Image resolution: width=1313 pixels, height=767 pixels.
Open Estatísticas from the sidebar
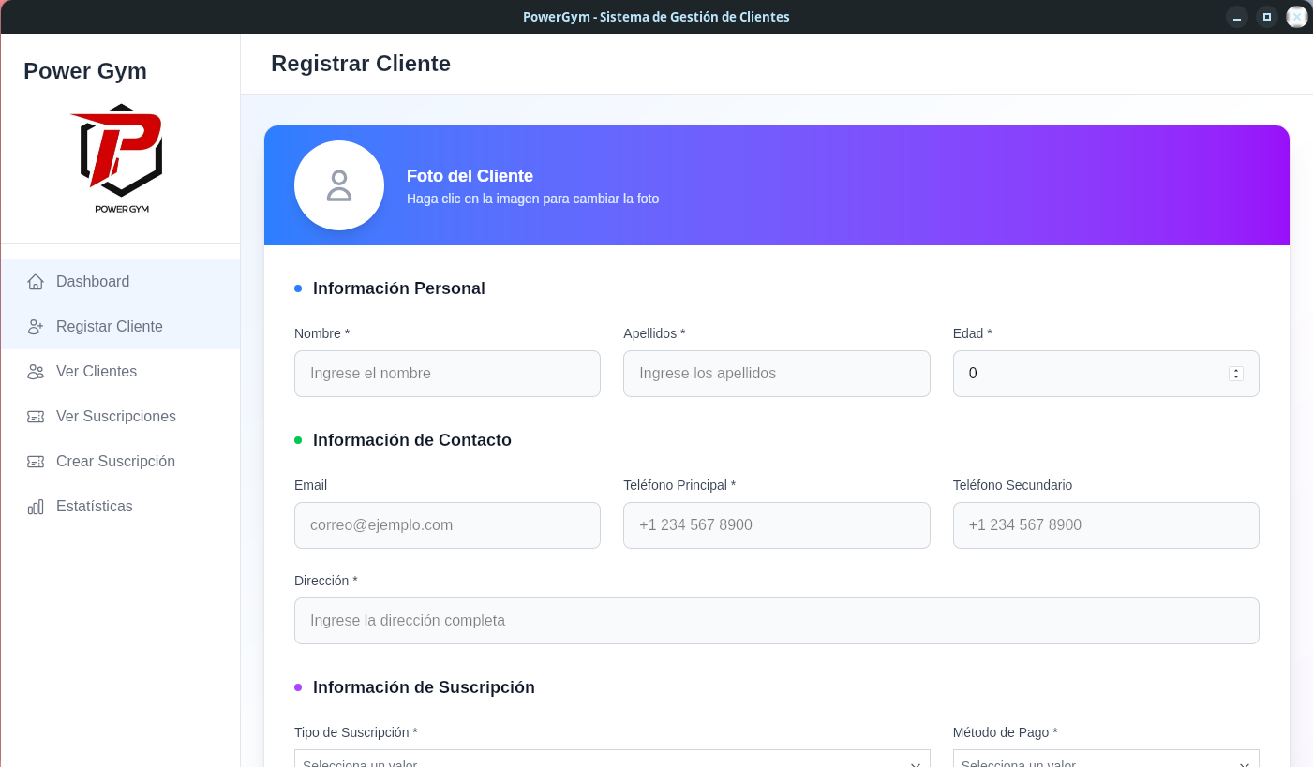point(121,507)
